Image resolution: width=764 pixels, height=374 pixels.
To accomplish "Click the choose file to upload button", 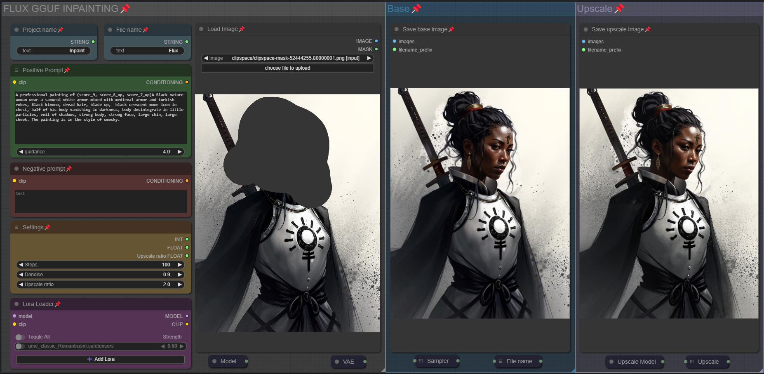I will tap(287, 68).
